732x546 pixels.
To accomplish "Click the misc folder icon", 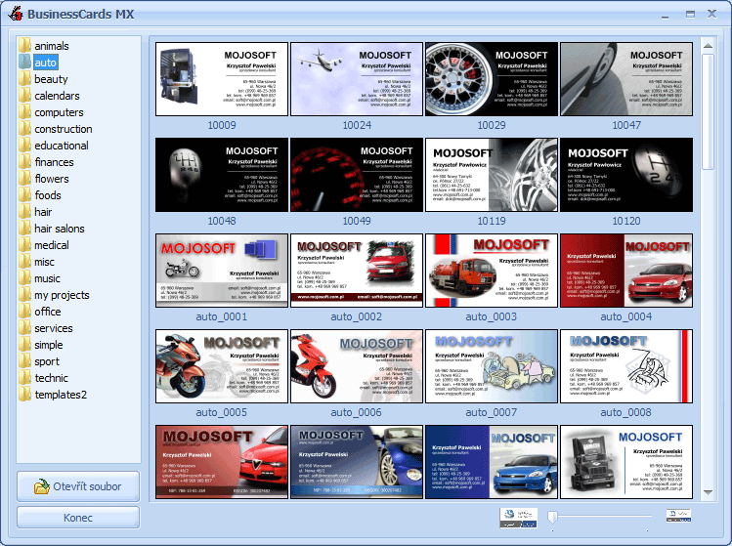I will tap(24, 262).
